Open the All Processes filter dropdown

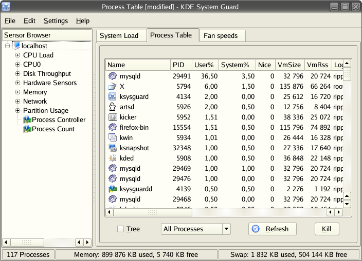pyautogui.click(x=196, y=229)
